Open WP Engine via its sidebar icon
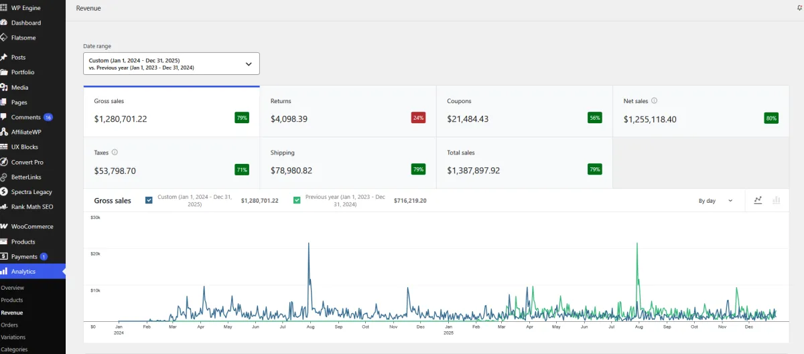The width and height of the screenshot is (804, 354). (4, 8)
